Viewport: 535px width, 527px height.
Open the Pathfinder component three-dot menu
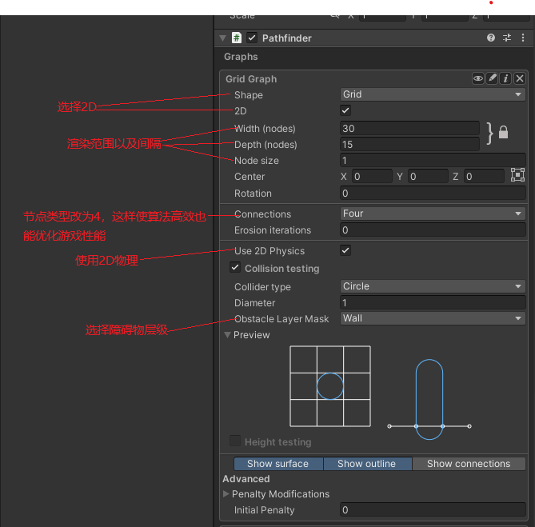522,38
